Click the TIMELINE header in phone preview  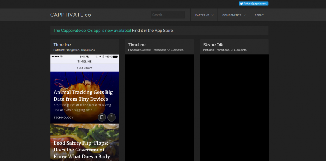(85, 62)
